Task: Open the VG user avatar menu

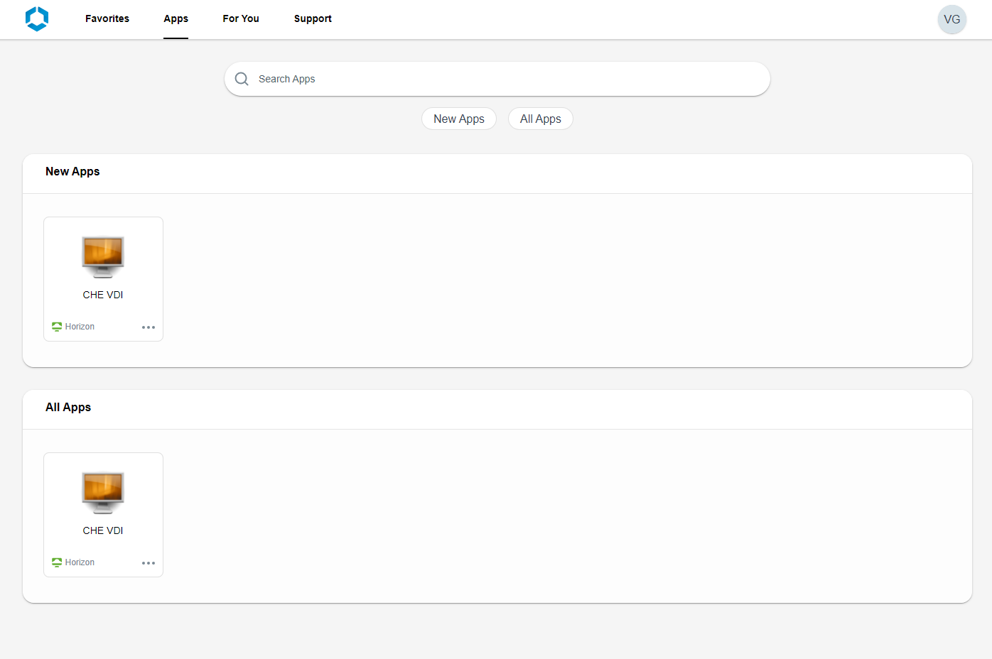Action: pos(952,19)
